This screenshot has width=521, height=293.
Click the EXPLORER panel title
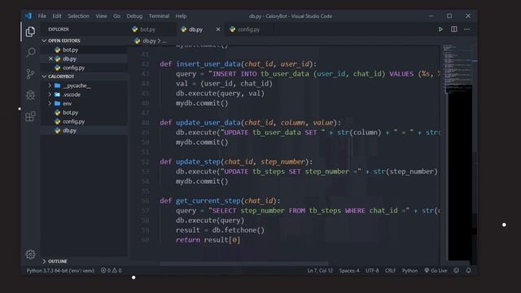point(59,29)
